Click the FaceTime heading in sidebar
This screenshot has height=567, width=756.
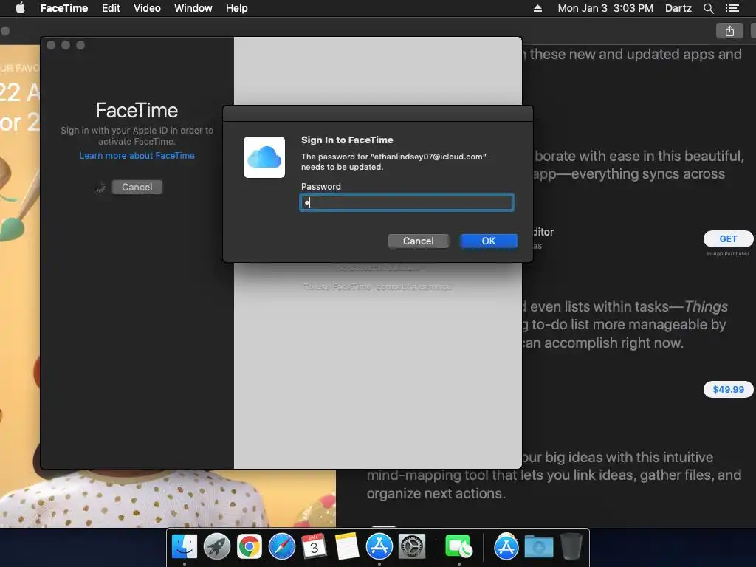click(x=137, y=111)
